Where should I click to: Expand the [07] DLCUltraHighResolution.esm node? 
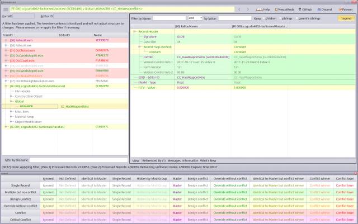6,81
